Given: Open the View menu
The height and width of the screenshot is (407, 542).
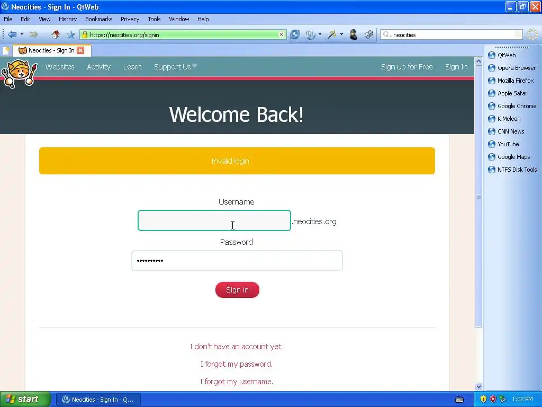Looking at the screenshot, I should [x=44, y=19].
